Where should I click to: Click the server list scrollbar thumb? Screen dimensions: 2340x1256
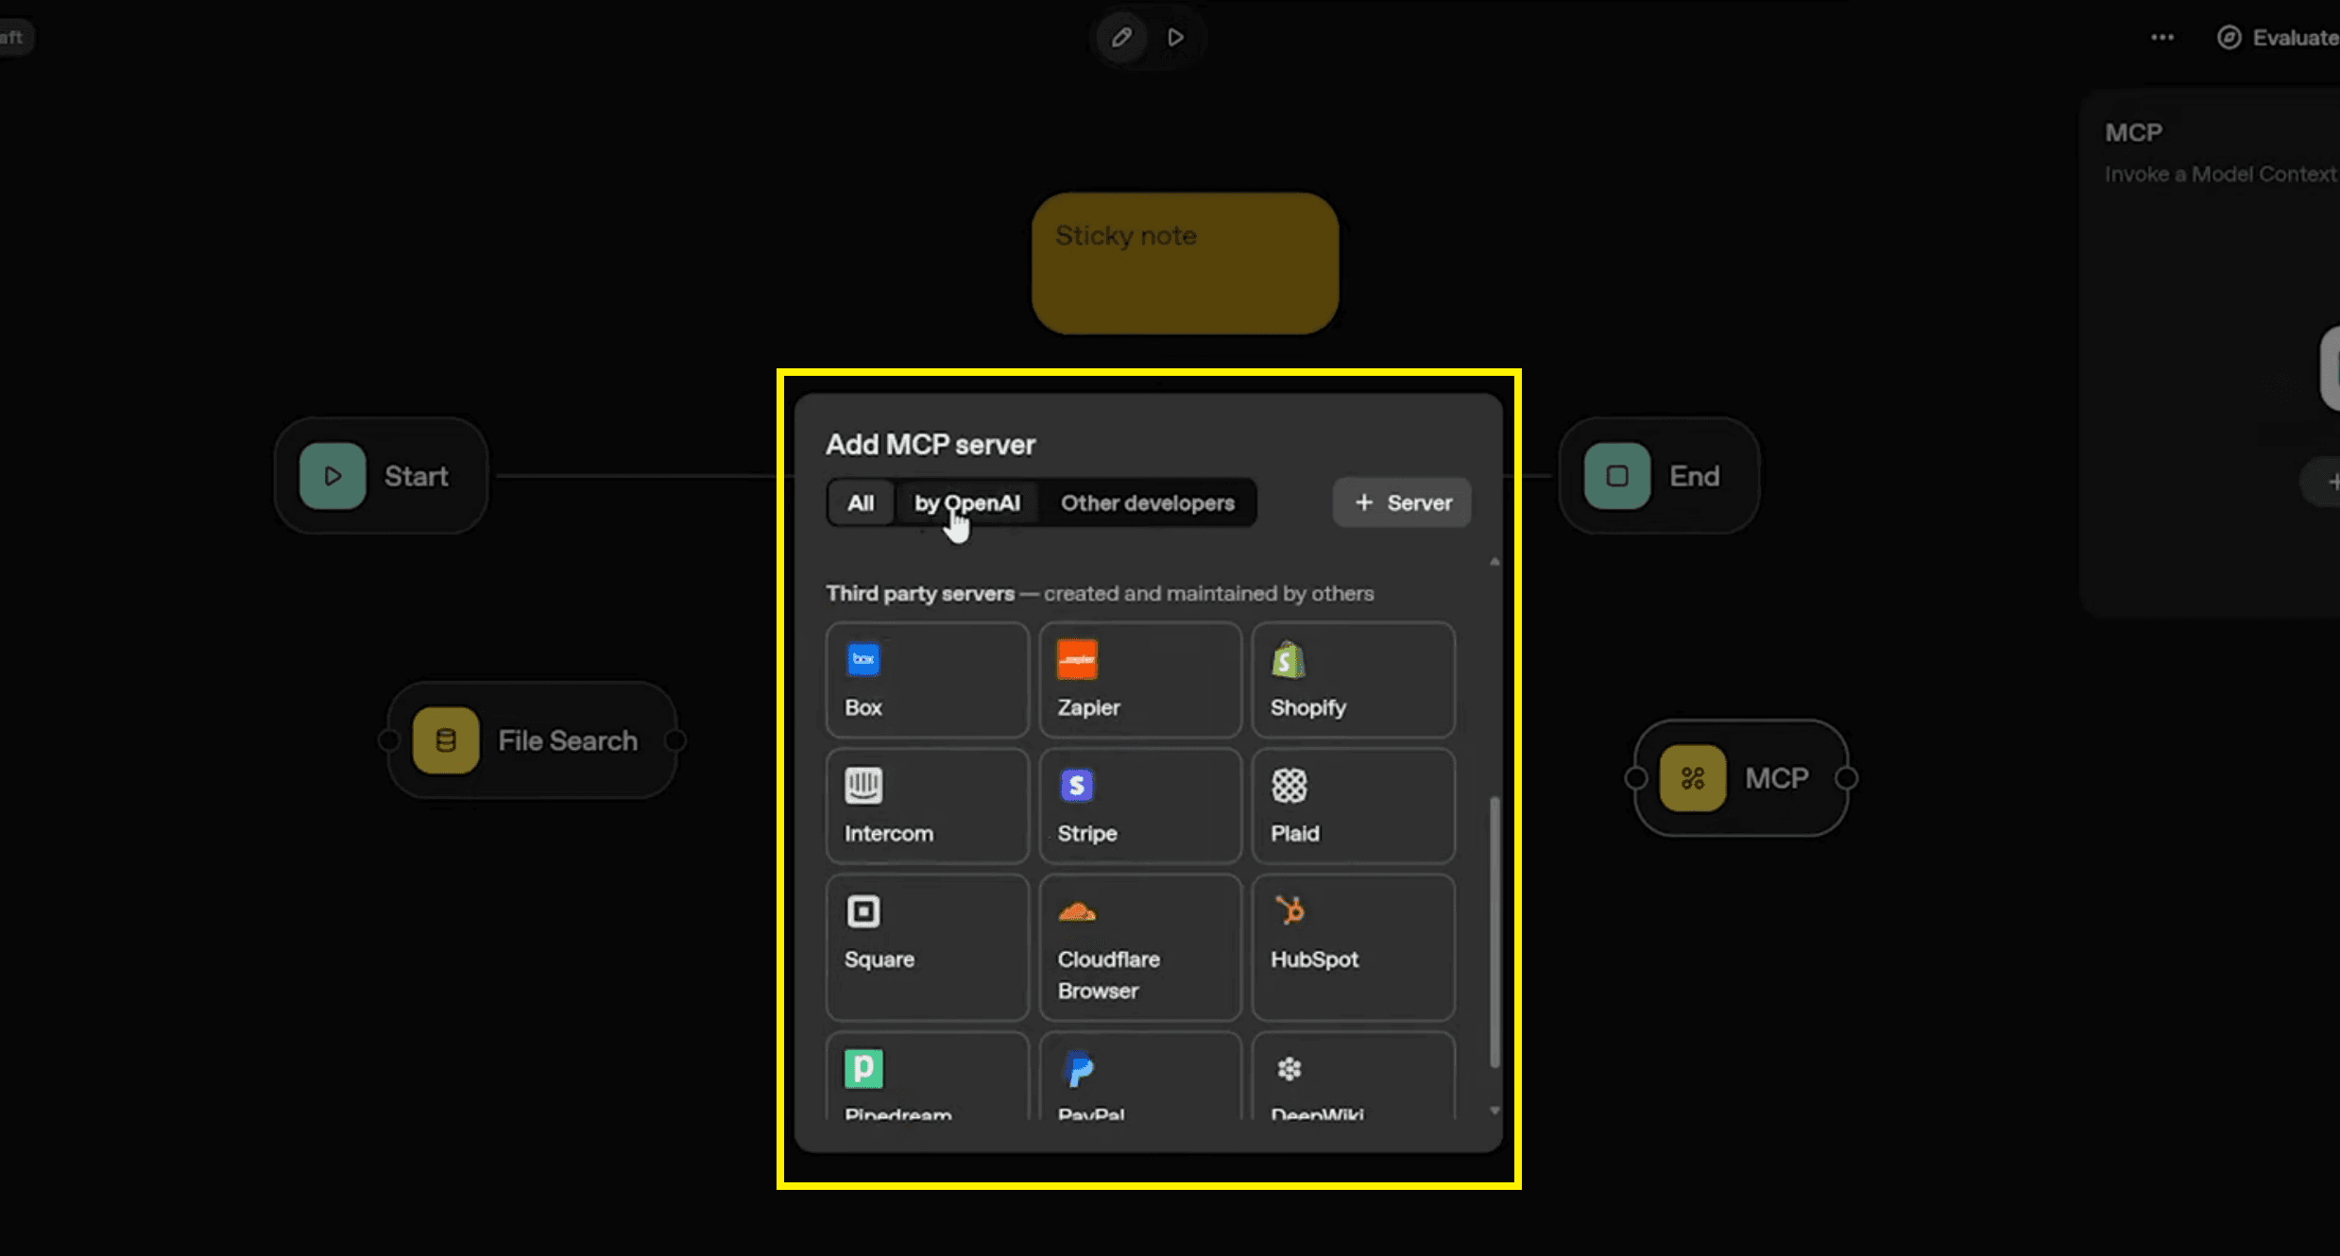1495,930
